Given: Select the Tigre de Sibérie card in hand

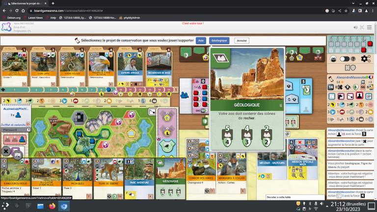Looking at the screenshot, I should point(108,178).
